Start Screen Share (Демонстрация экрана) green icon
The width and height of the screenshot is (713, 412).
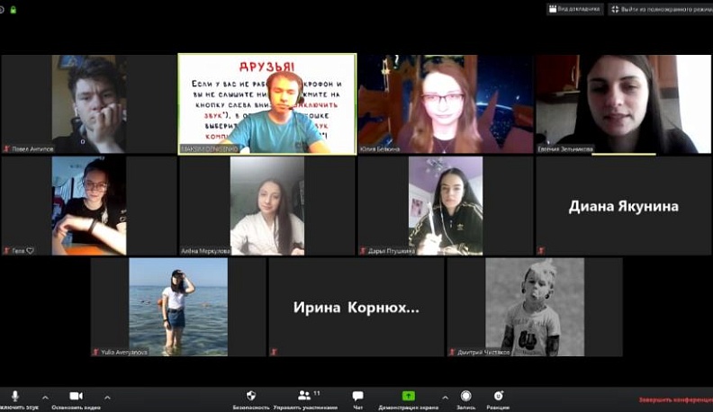pyautogui.click(x=408, y=396)
